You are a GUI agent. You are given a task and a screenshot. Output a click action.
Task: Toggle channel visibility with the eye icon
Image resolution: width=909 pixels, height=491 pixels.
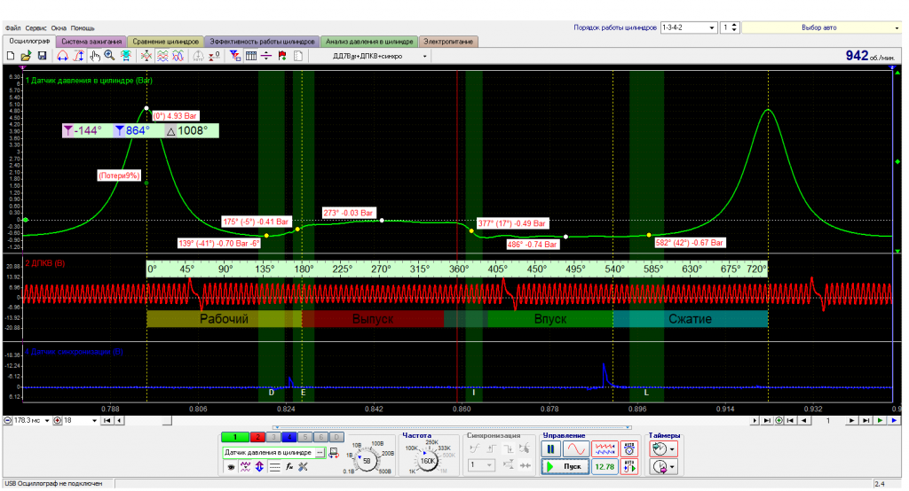tap(231, 467)
